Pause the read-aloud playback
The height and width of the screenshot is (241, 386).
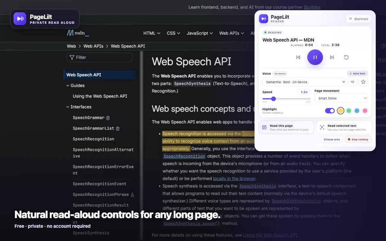(315, 57)
